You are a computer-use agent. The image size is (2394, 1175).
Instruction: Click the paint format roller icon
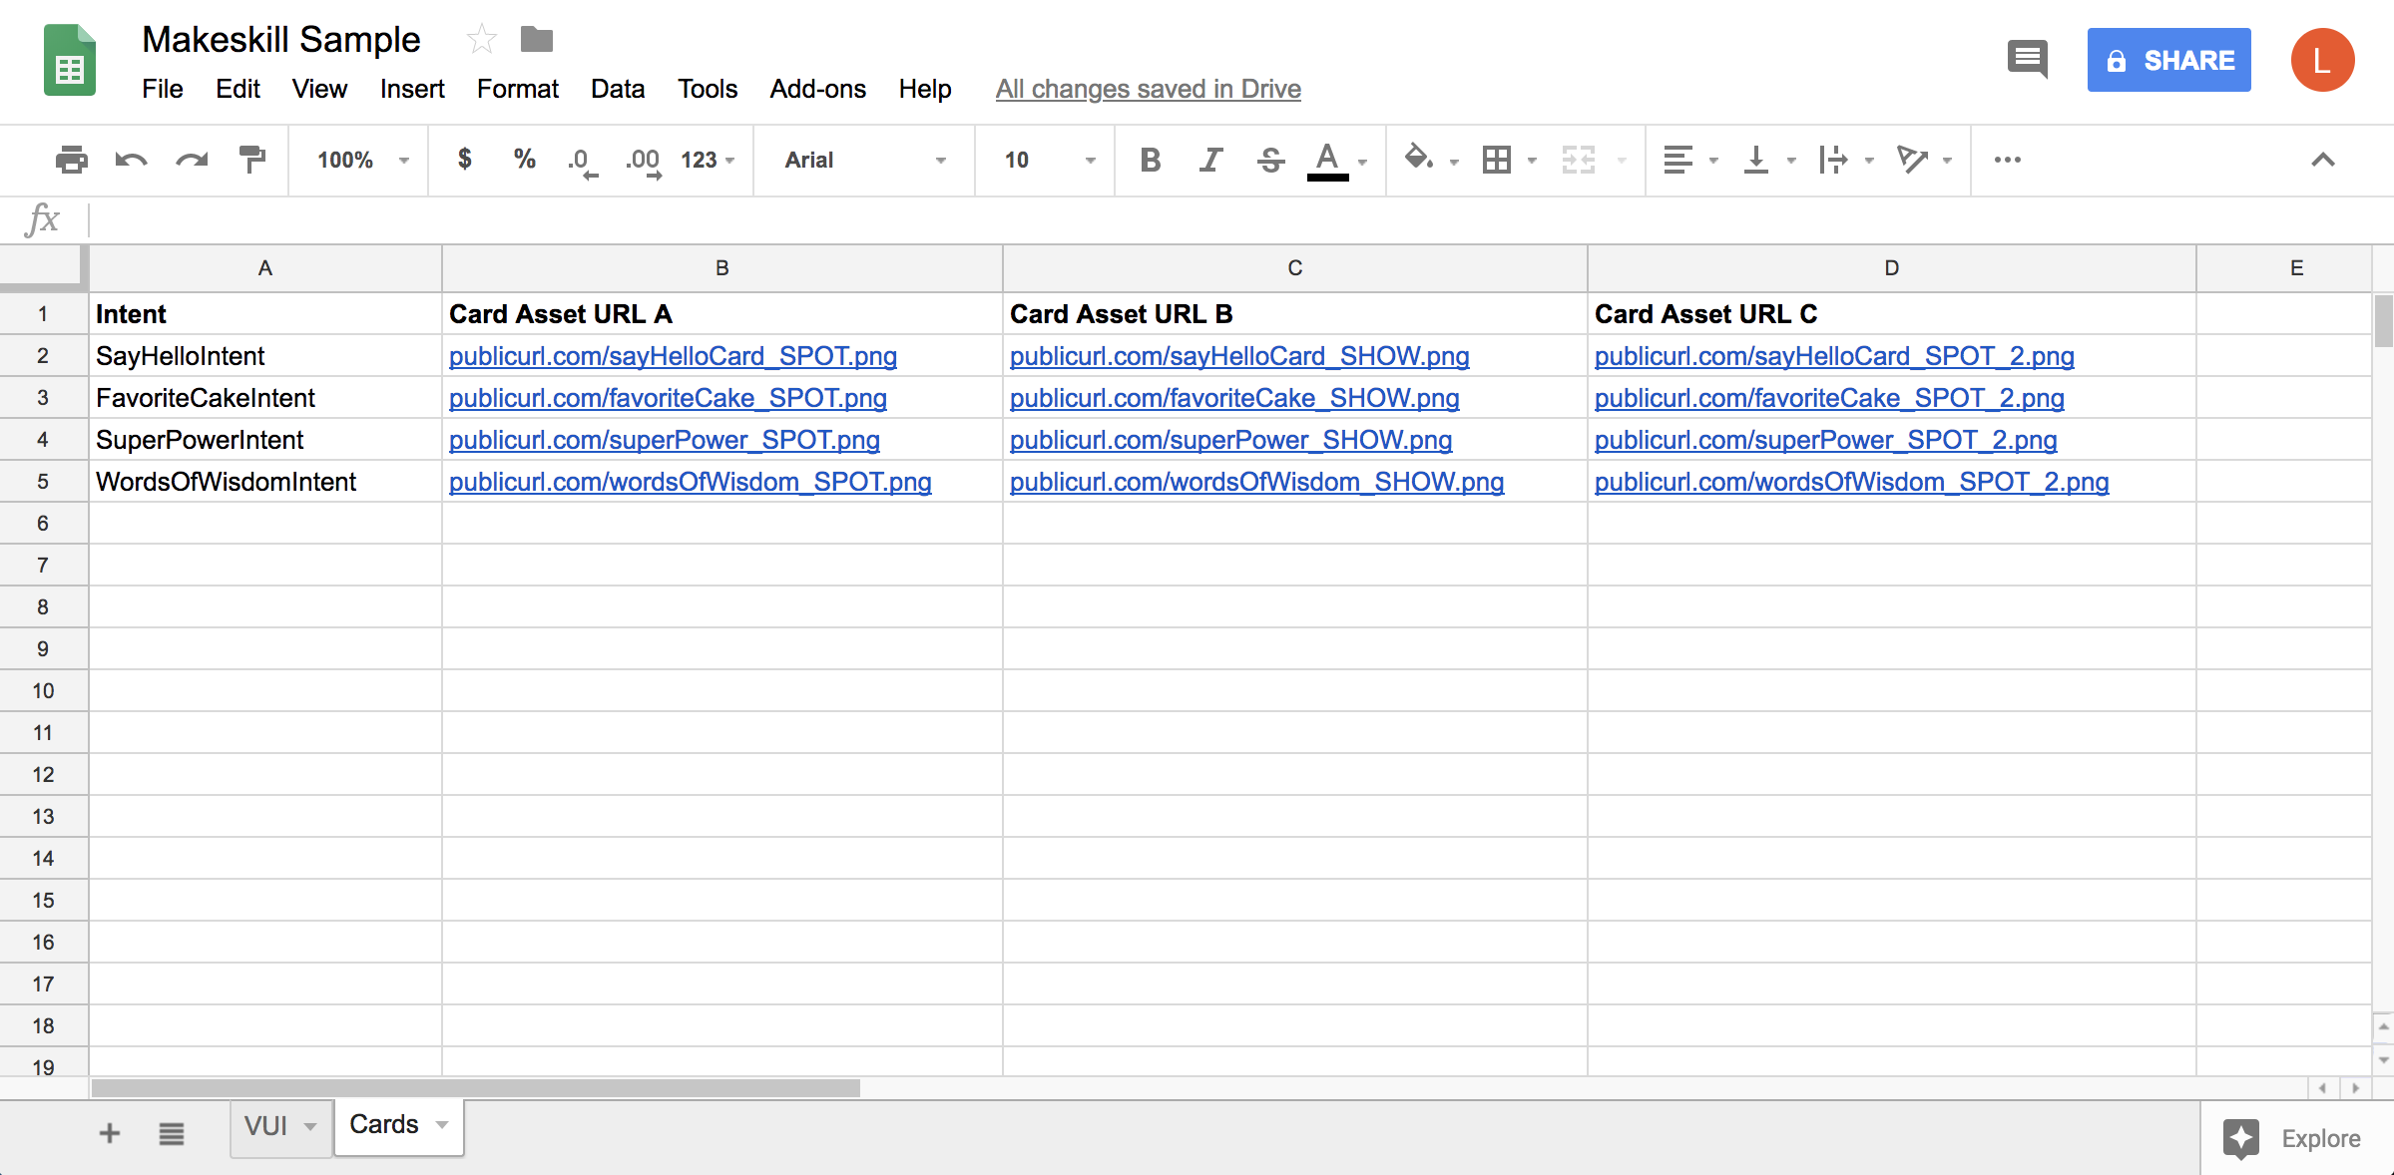(x=251, y=160)
